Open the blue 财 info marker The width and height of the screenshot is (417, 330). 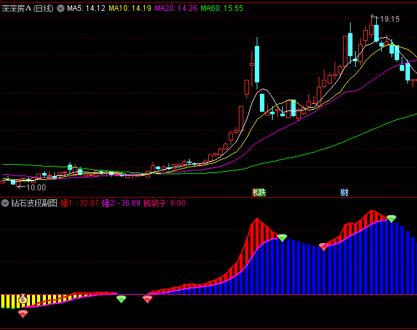pos(344,193)
